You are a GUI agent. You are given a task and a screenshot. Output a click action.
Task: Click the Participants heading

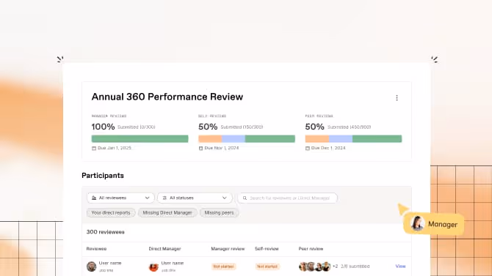[x=103, y=176]
